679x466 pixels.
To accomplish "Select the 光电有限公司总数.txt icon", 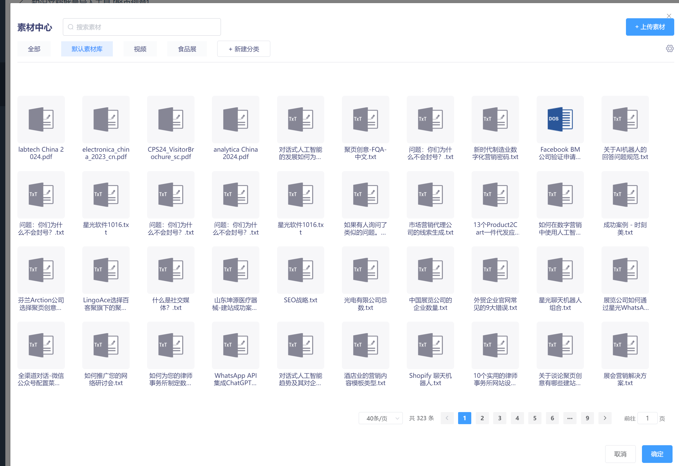I will coord(365,270).
